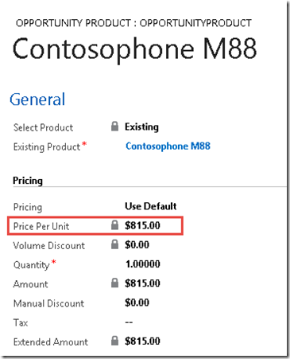Select the General section heading
290x359 pixels.
tap(37, 100)
